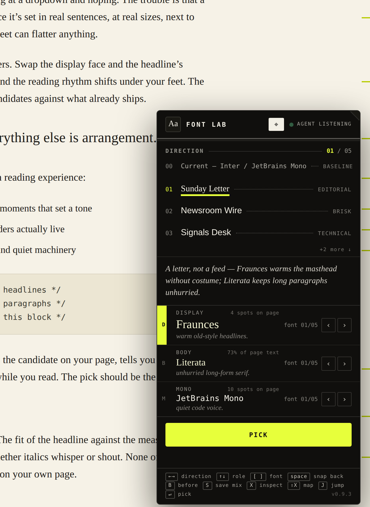Click the shift-X key map hint
Screen dimensions: 370x507
pyautogui.click(x=294, y=485)
